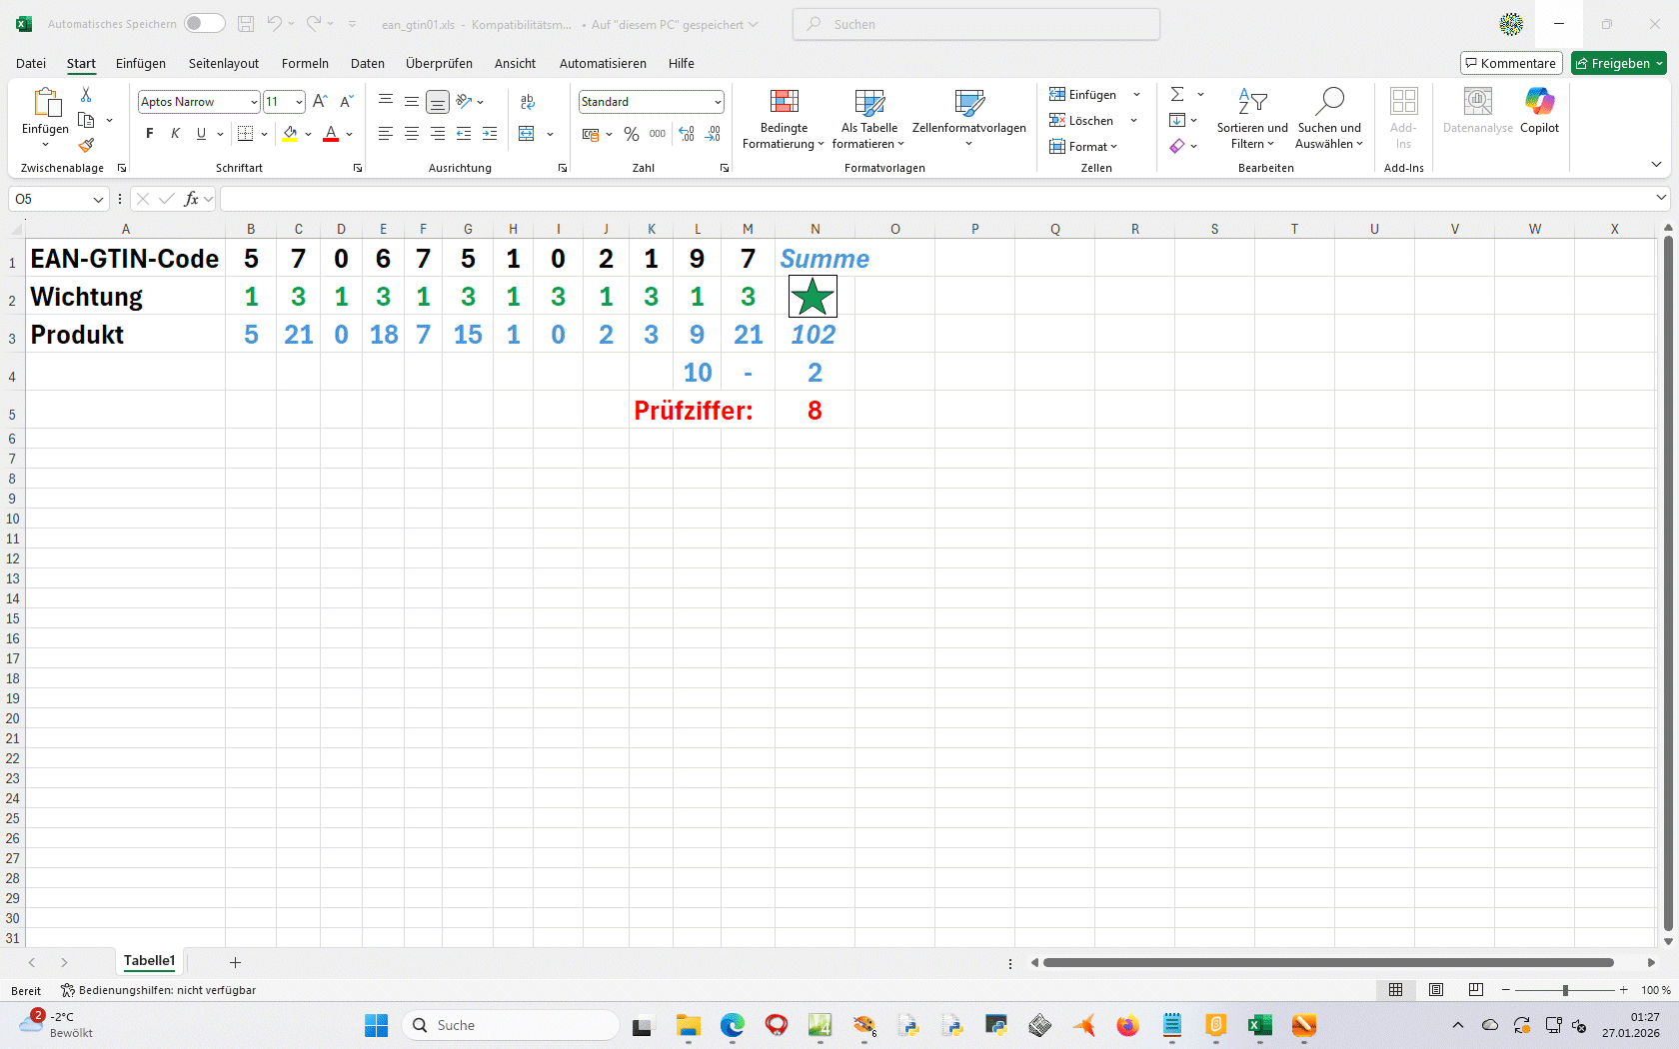Image resolution: width=1679 pixels, height=1049 pixels.
Task: Click the AutoSum sigma icon
Action: (1177, 94)
